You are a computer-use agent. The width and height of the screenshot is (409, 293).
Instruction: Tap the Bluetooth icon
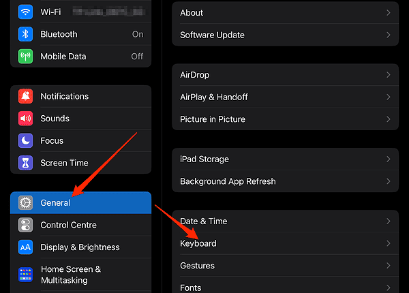26,34
